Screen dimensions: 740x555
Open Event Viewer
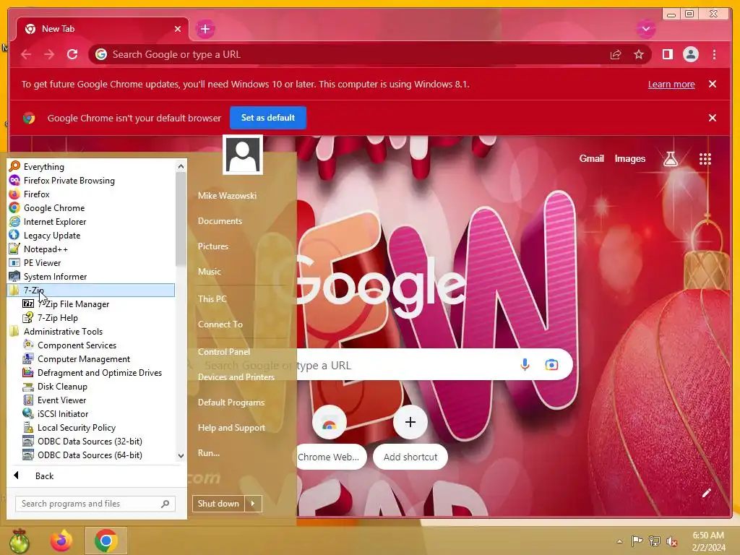(91, 400)
